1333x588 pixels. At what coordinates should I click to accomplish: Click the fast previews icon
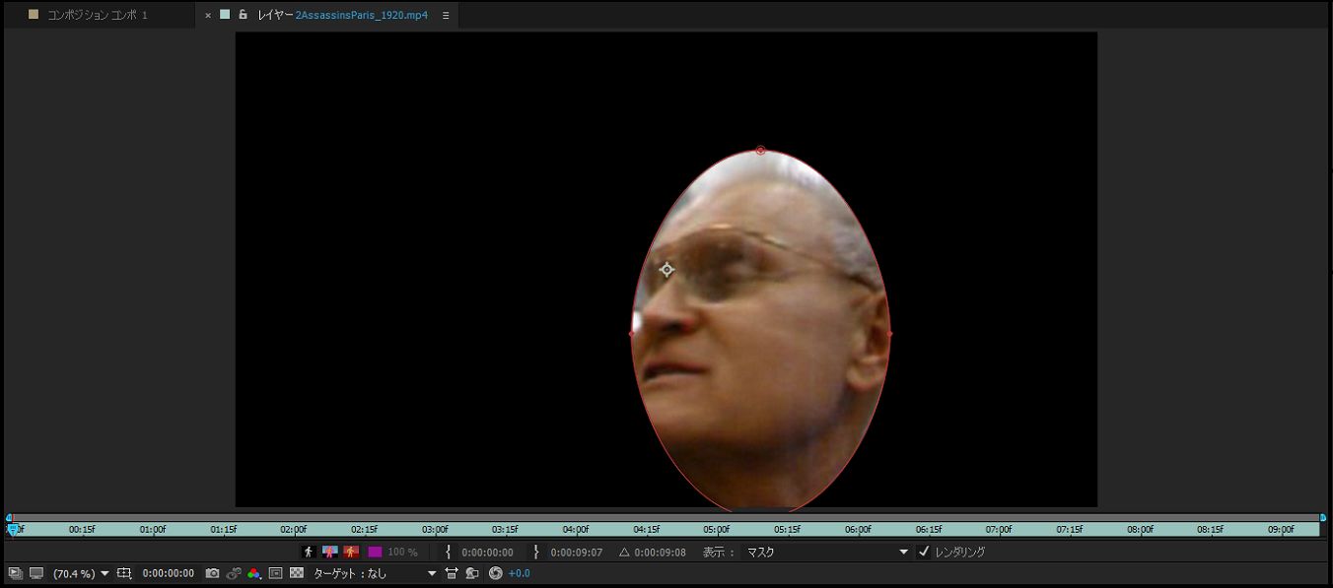(472, 573)
